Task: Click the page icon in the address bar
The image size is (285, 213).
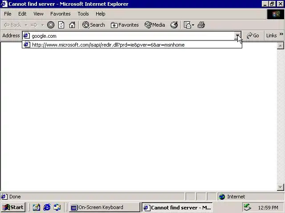Action: [x=27, y=35]
